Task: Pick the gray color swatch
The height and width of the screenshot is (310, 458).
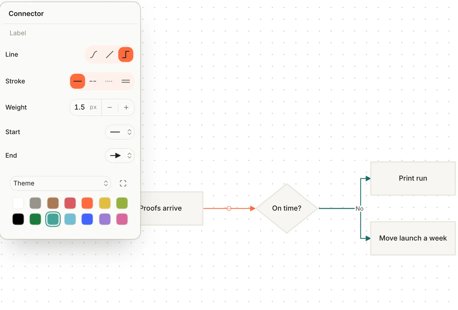Action: coord(35,203)
